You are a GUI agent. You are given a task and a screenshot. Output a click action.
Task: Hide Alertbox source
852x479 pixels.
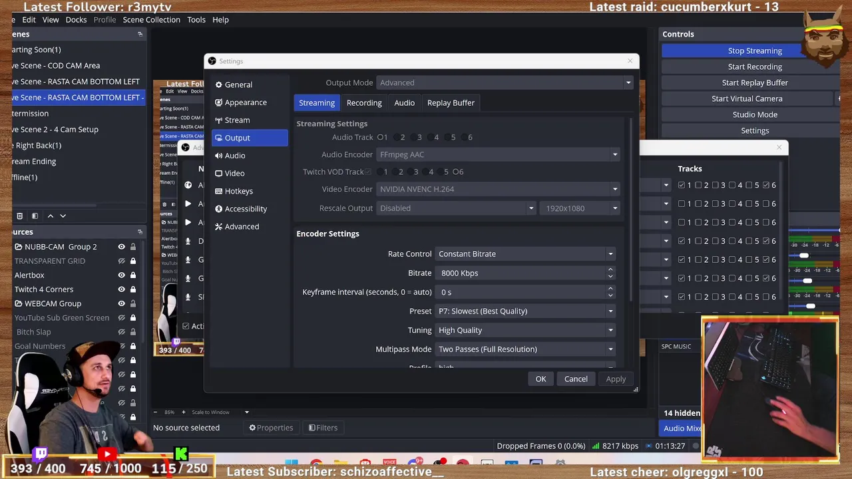(121, 275)
